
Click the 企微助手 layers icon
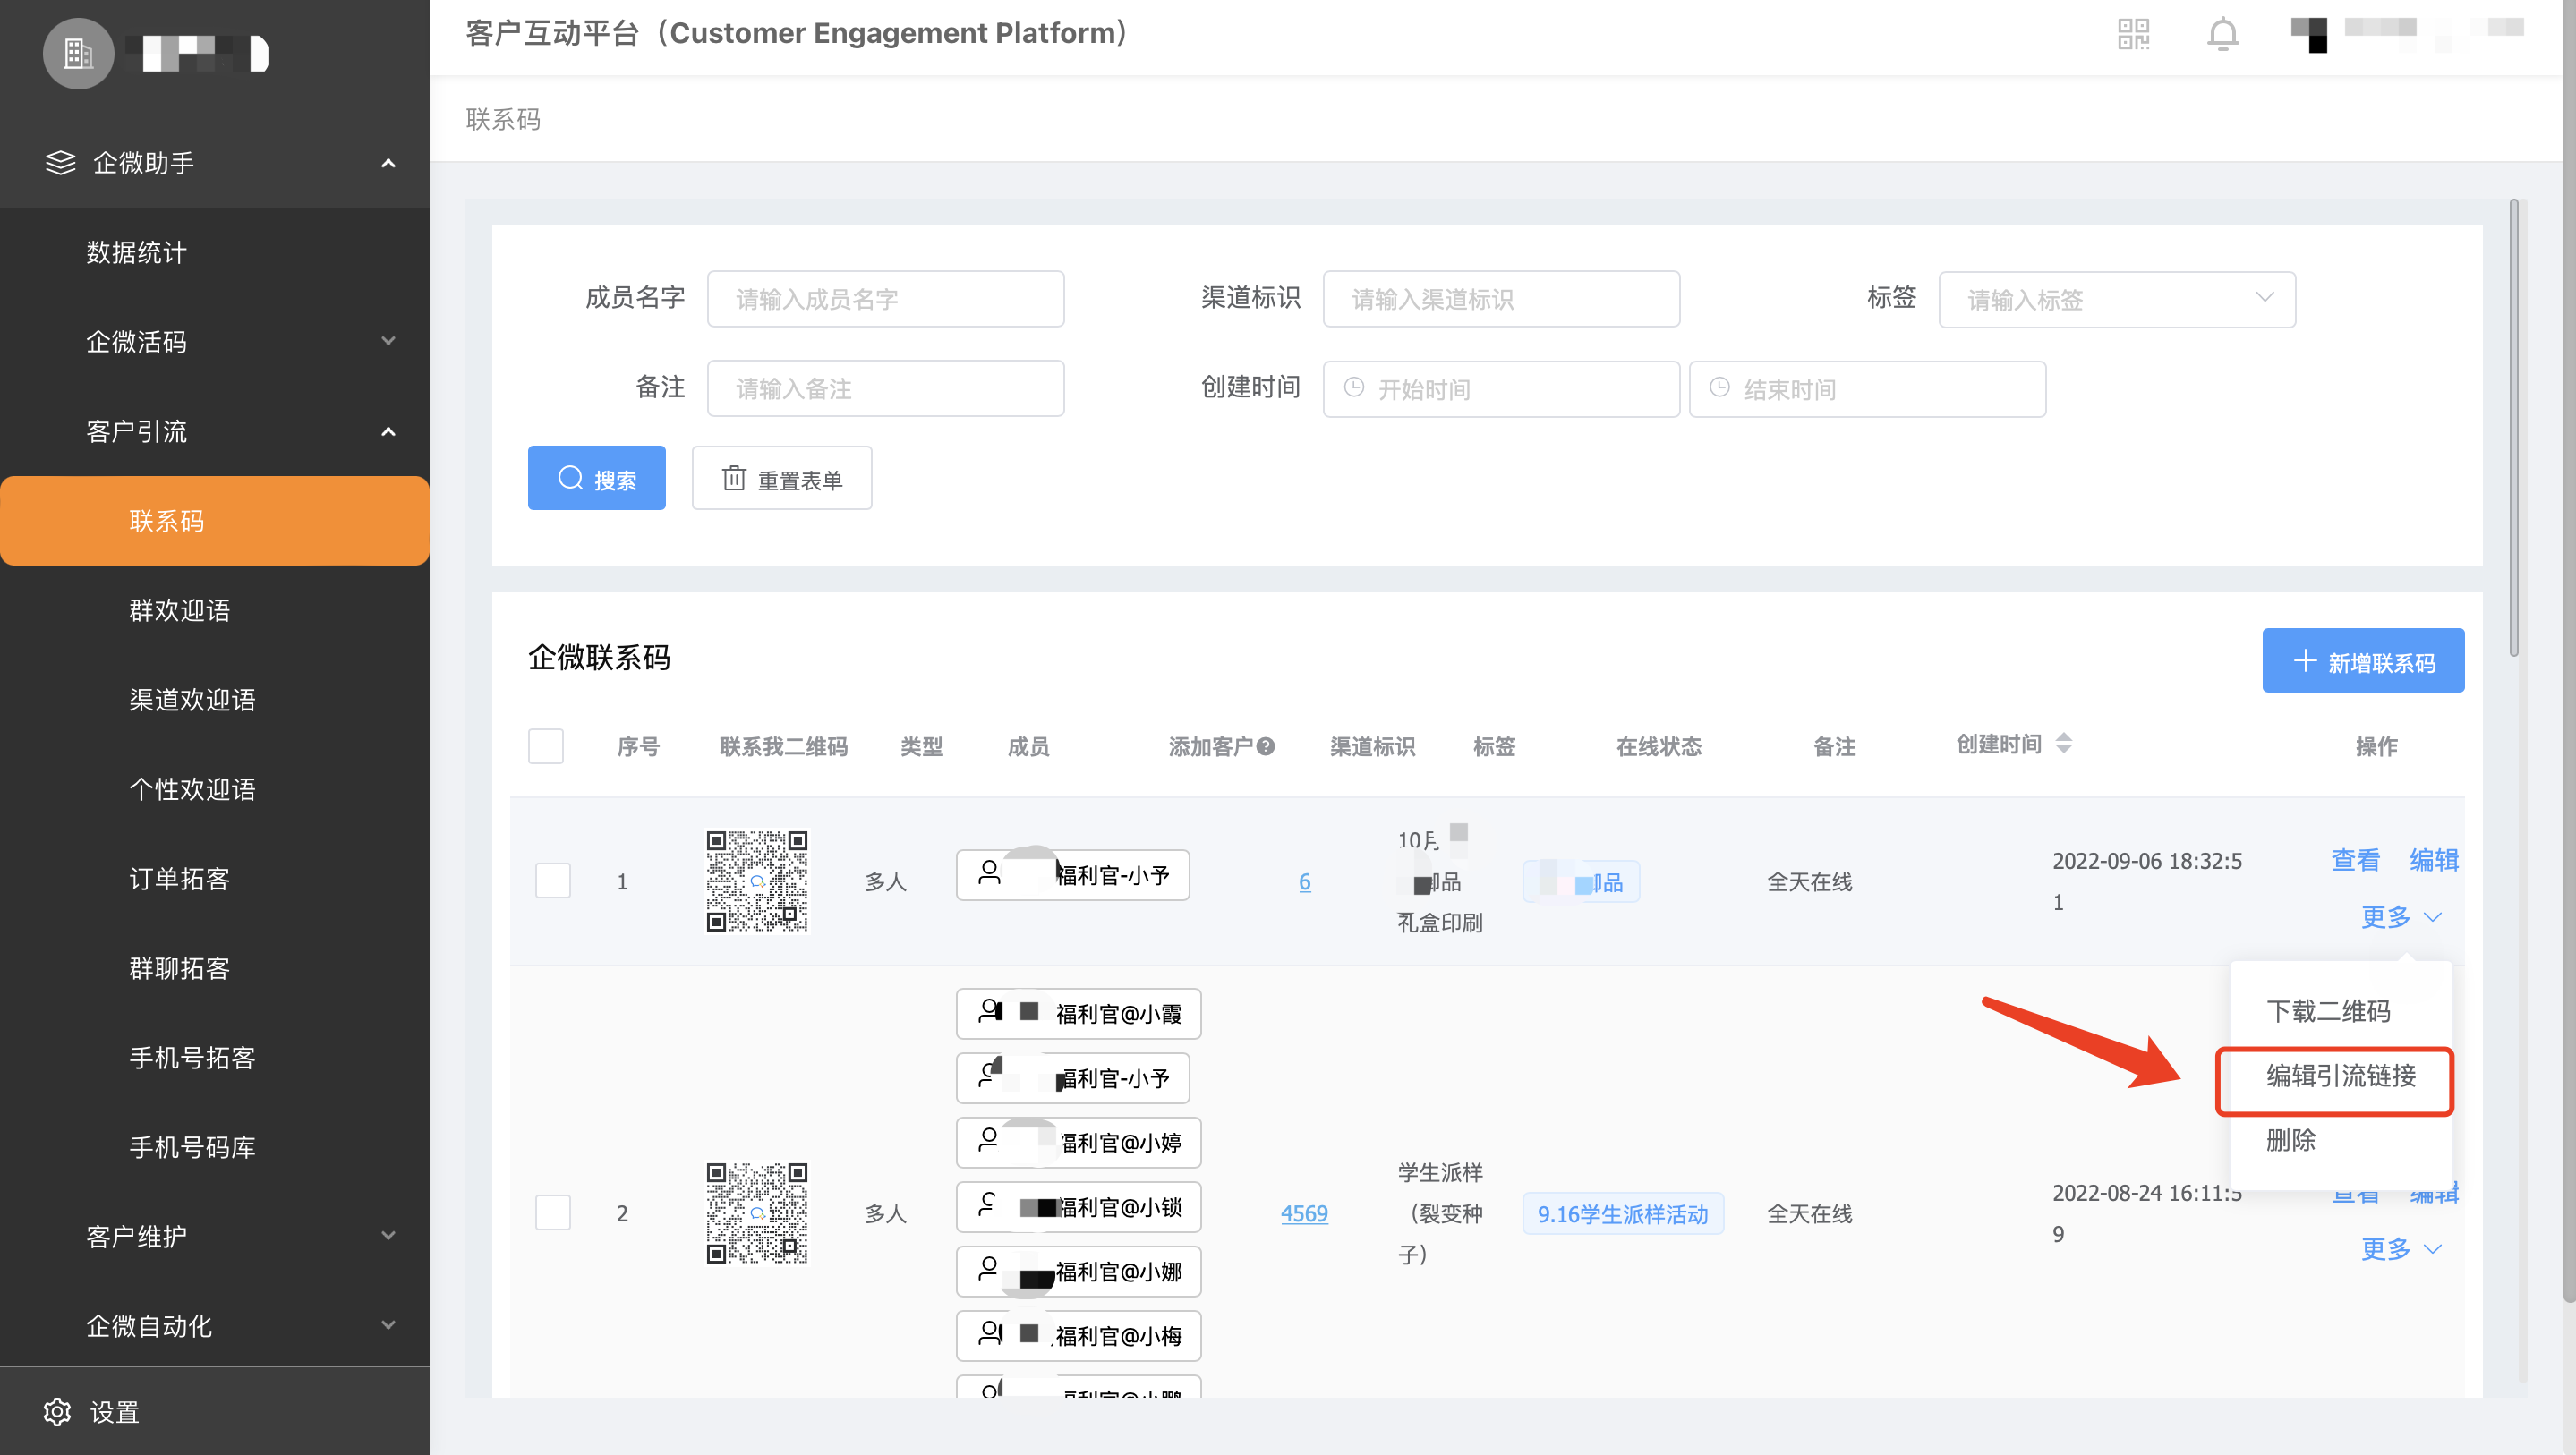click(x=61, y=162)
